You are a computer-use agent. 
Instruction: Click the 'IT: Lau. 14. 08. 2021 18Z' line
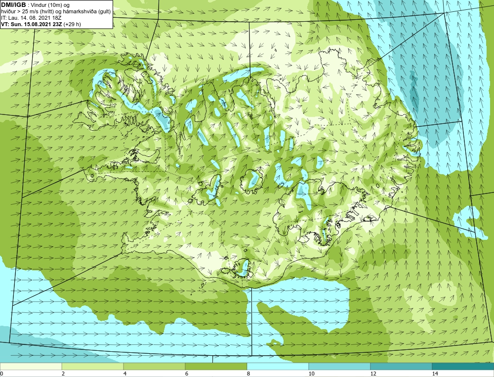point(31,18)
